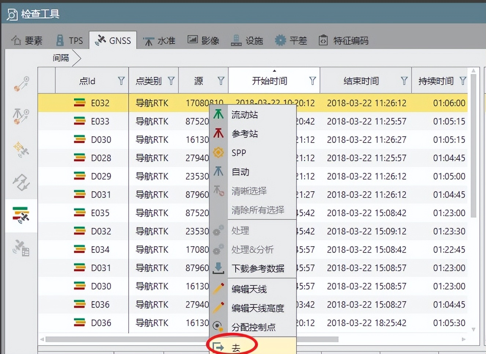486x354 pixels.
Task: Click the 检查工具 title icon
Action: click(x=12, y=14)
